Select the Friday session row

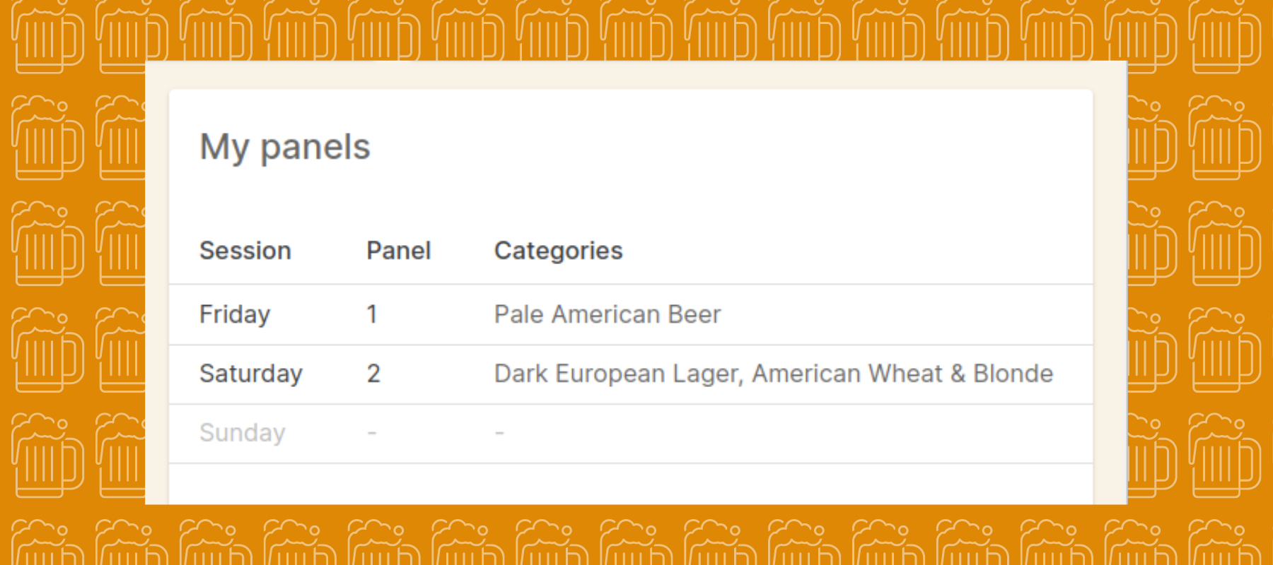pyautogui.click(x=235, y=314)
